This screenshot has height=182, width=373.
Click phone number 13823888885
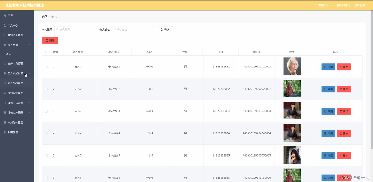coord(221,155)
